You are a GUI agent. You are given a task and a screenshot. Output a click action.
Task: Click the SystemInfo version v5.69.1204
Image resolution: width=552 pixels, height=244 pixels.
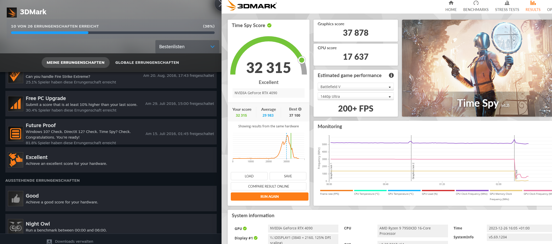click(519, 237)
